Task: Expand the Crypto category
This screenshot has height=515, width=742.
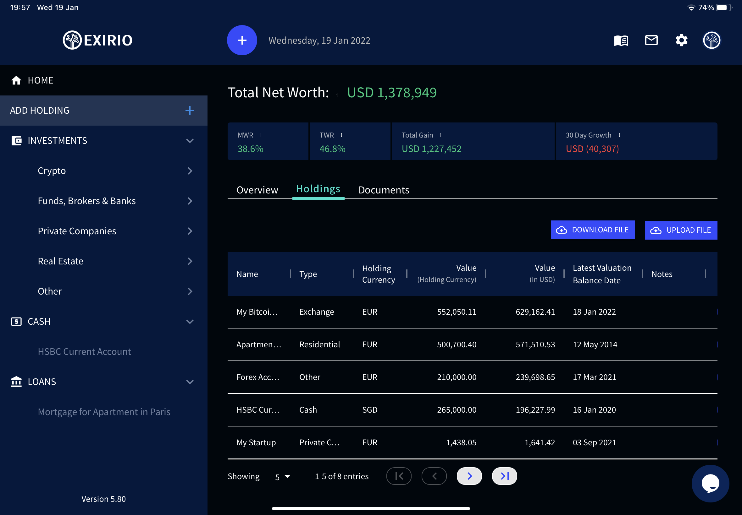Action: coord(190,171)
